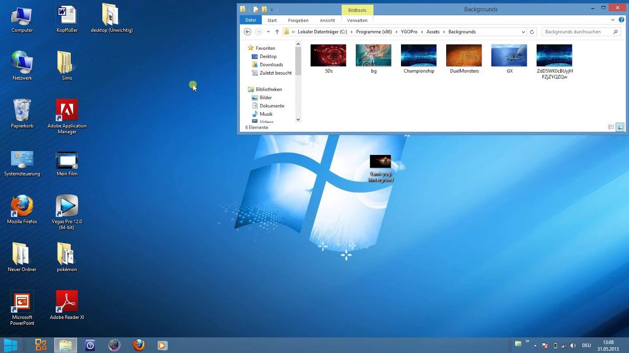Open the Netzwerk desktop icon

22,66
